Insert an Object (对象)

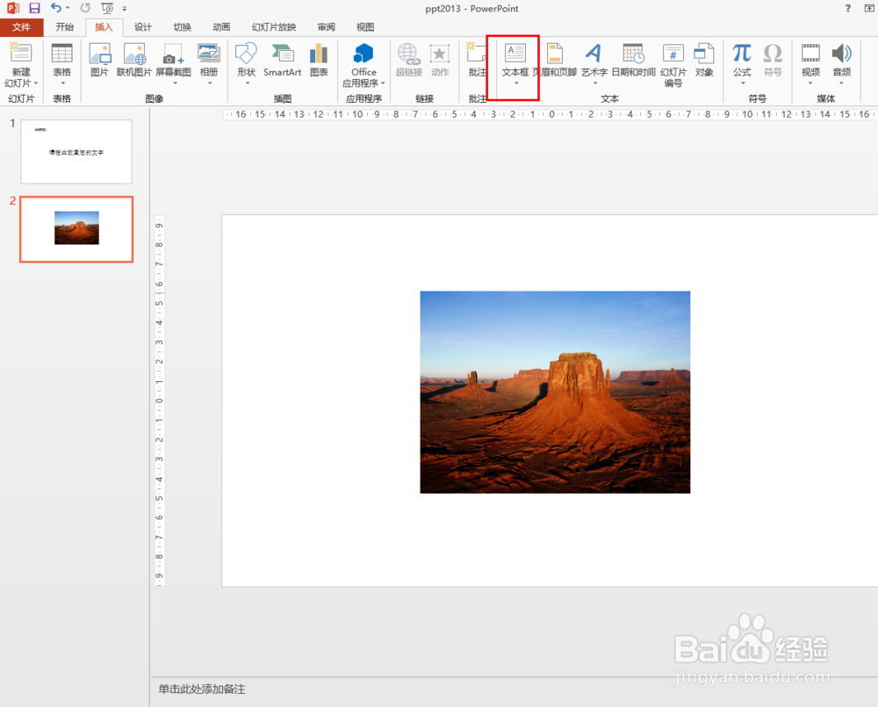click(x=704, y=60)
